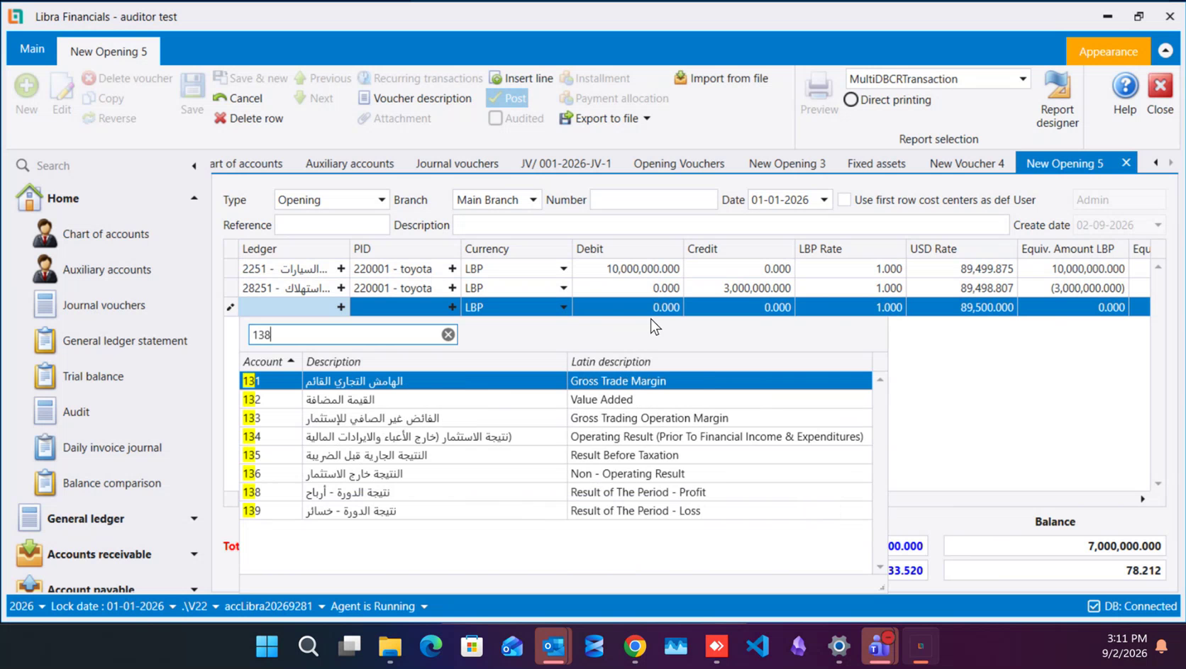
Task: Select account 132 Value Added row
Action: coord(556,399)
